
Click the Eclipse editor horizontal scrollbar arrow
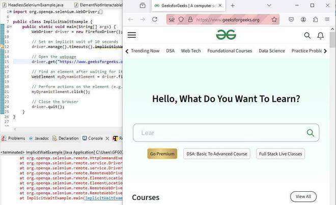[15, 129]
